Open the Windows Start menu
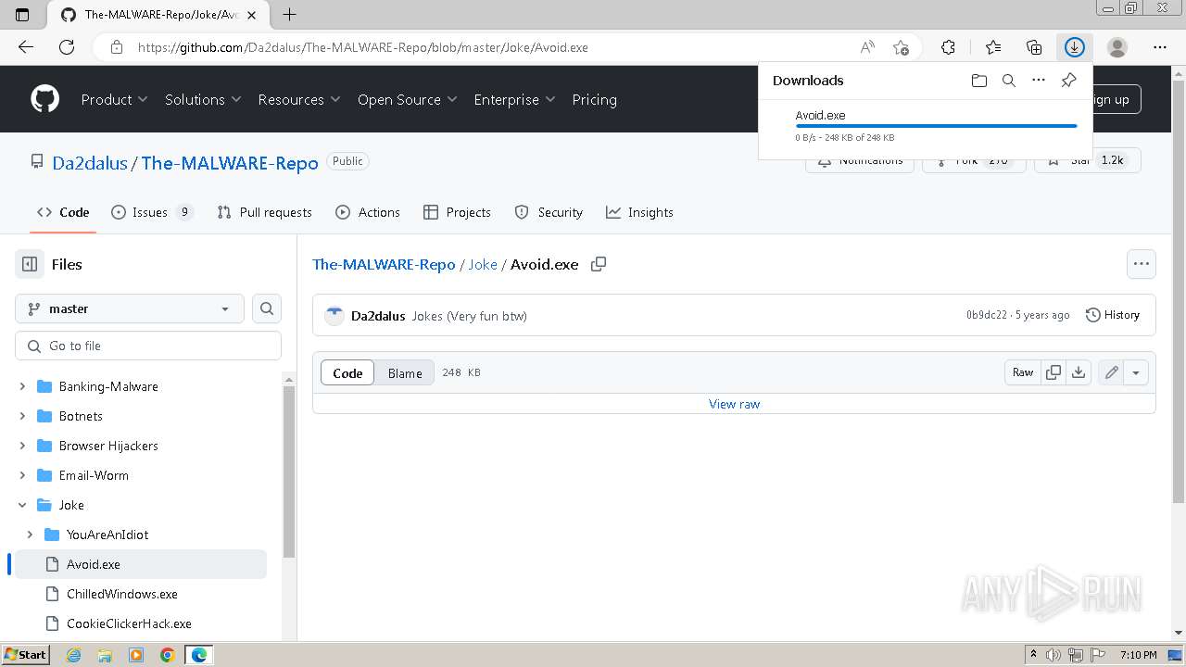This screenshot has width=1186, height=667. click(x=26, y=655)
